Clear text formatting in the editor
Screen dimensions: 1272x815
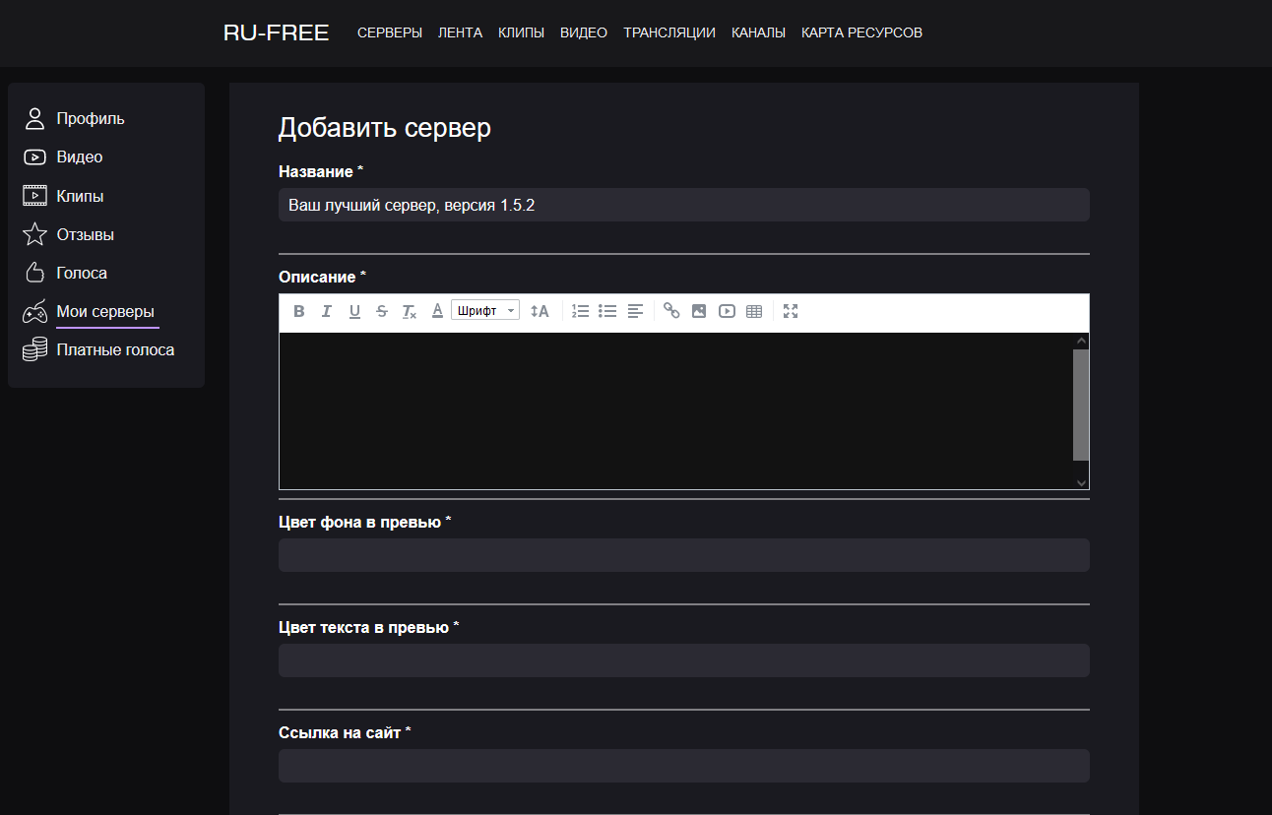(410, 311)
